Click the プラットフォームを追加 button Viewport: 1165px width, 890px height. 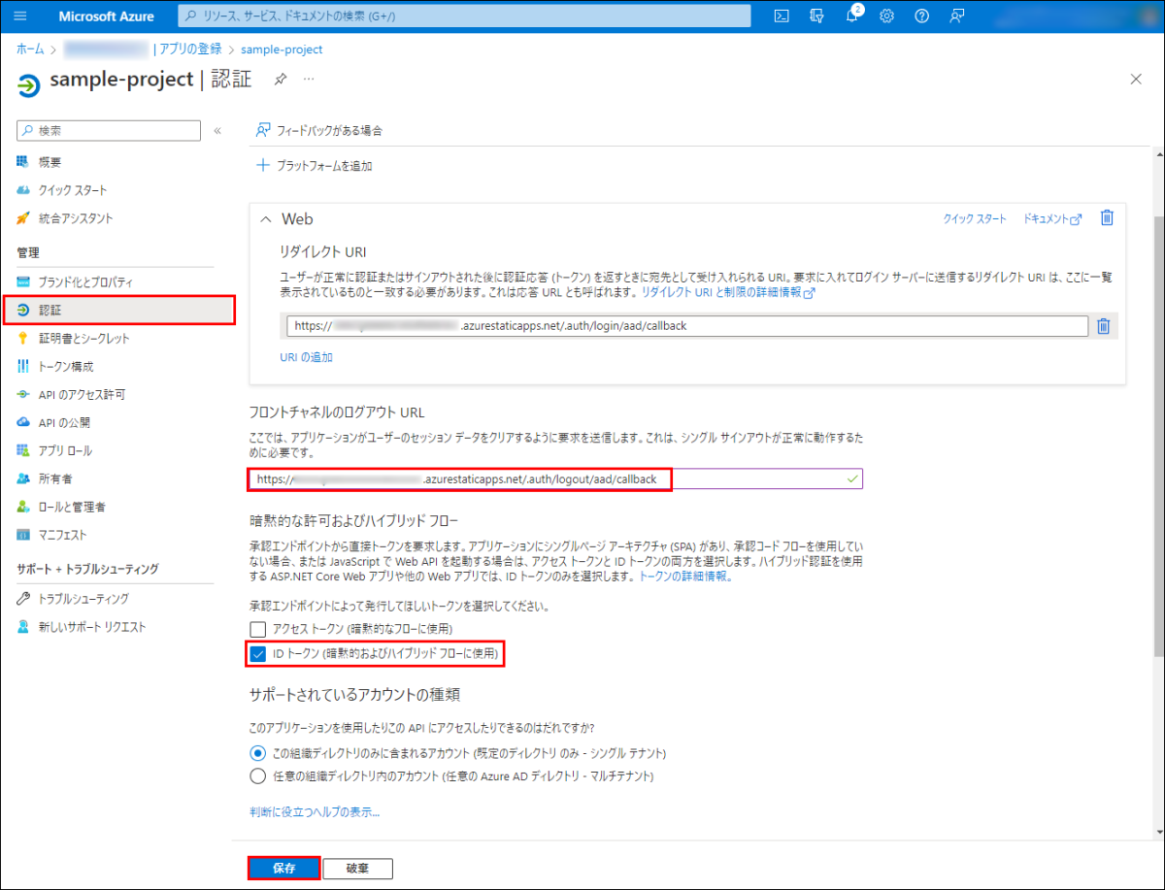pyautogui.click(x=314, y=165)
